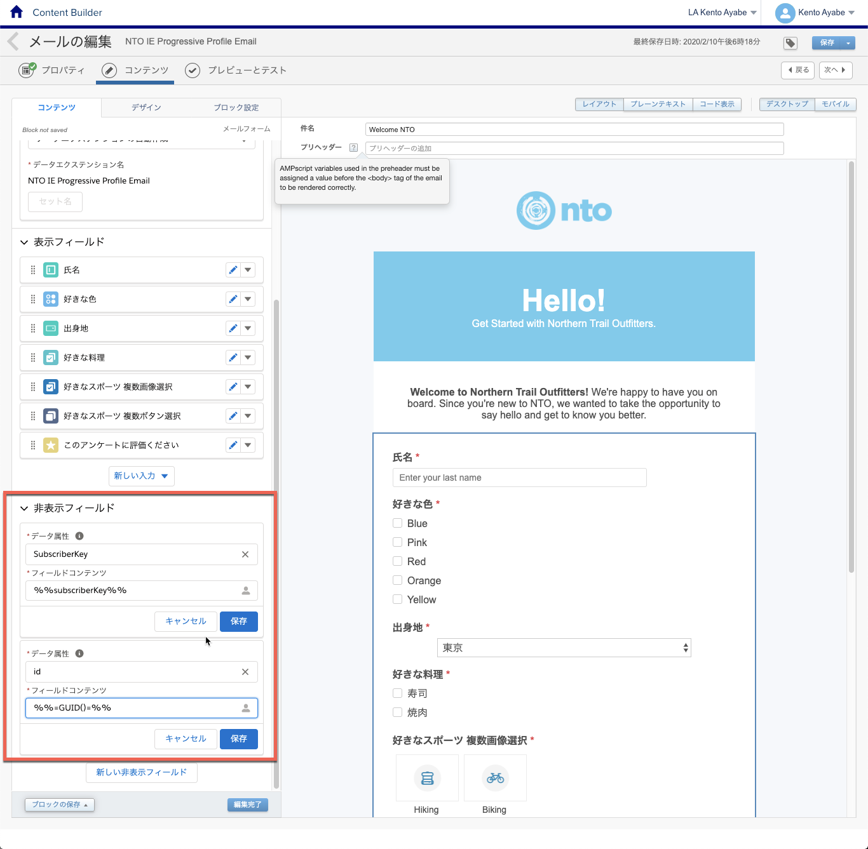Open the dropdown arrow for 氏名 field
Image resolution: width=868 pixels, height=849 pixels.
[248, 270]
